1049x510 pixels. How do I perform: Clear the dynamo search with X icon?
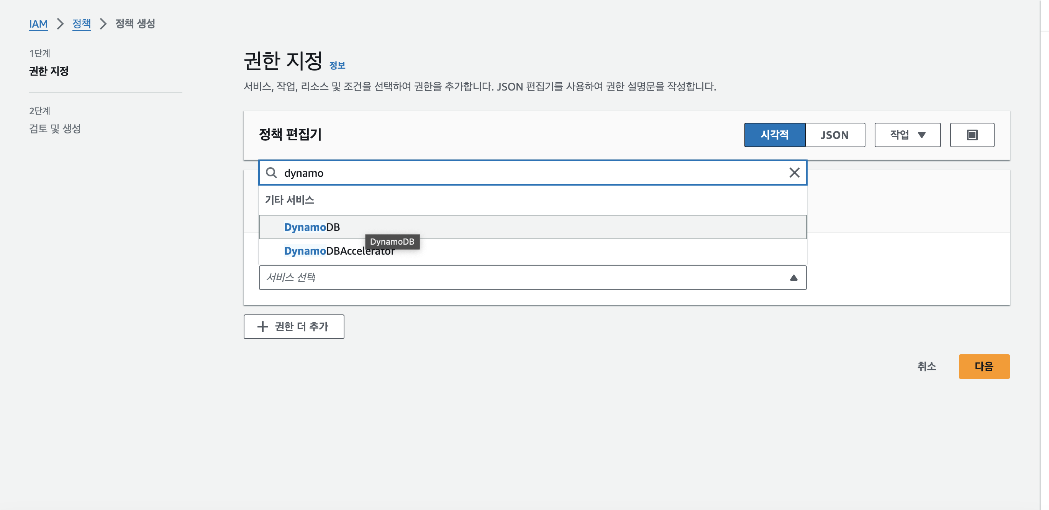(x=794, y=173)
